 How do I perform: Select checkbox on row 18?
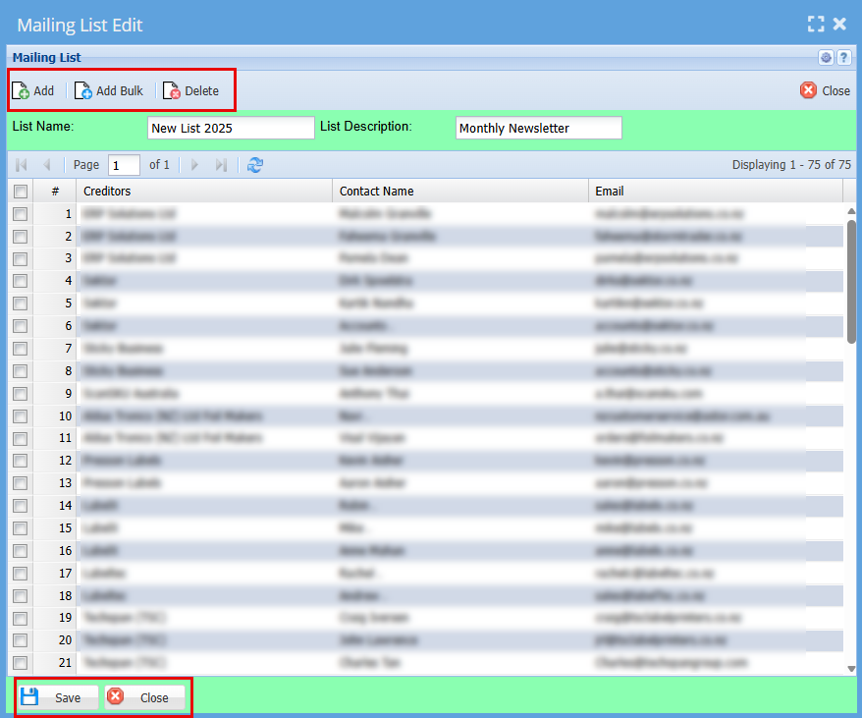[x=21, y=596]
